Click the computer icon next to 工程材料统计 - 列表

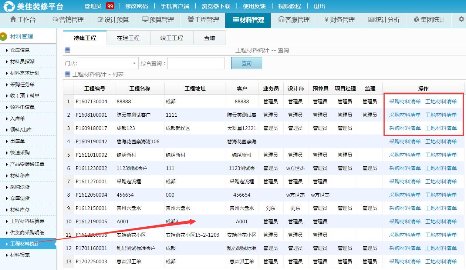tap(68, 74)
